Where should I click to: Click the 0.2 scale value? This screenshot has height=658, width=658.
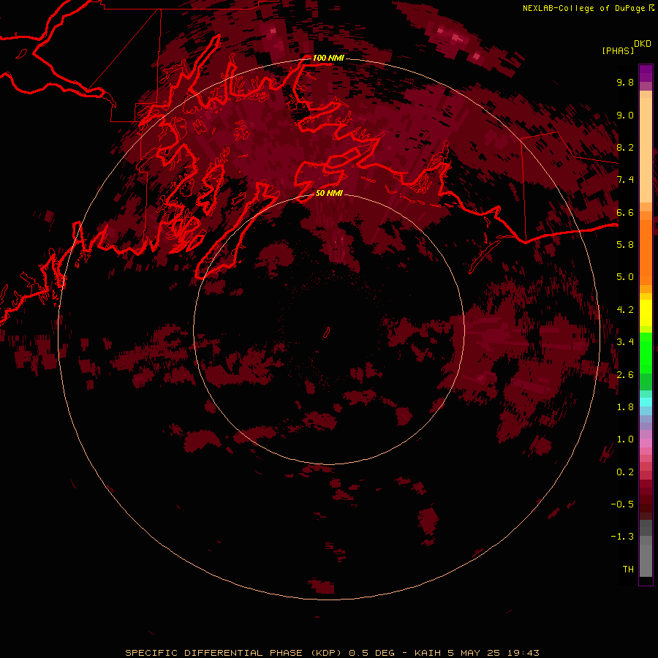pos(625,472)
